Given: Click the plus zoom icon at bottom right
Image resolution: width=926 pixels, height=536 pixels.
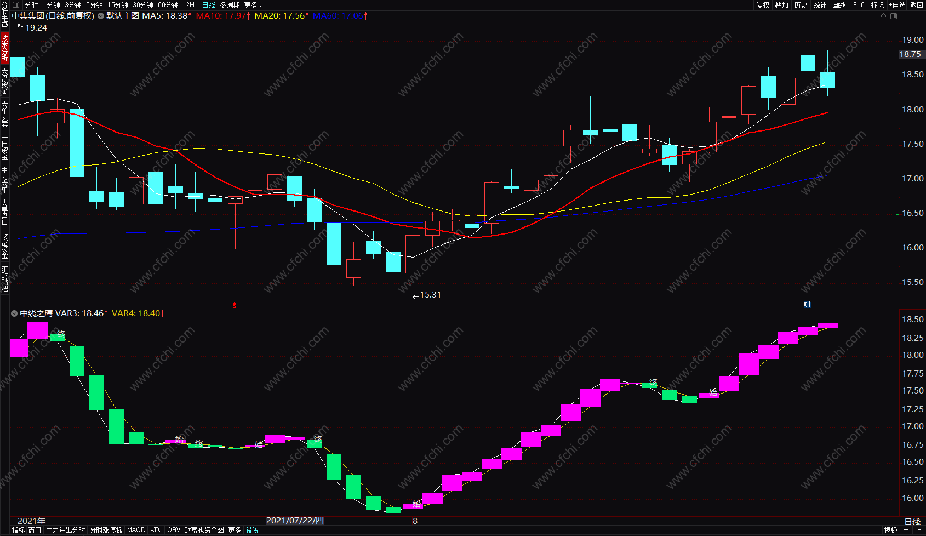Looking at the screenshot, I should point(906,530).
